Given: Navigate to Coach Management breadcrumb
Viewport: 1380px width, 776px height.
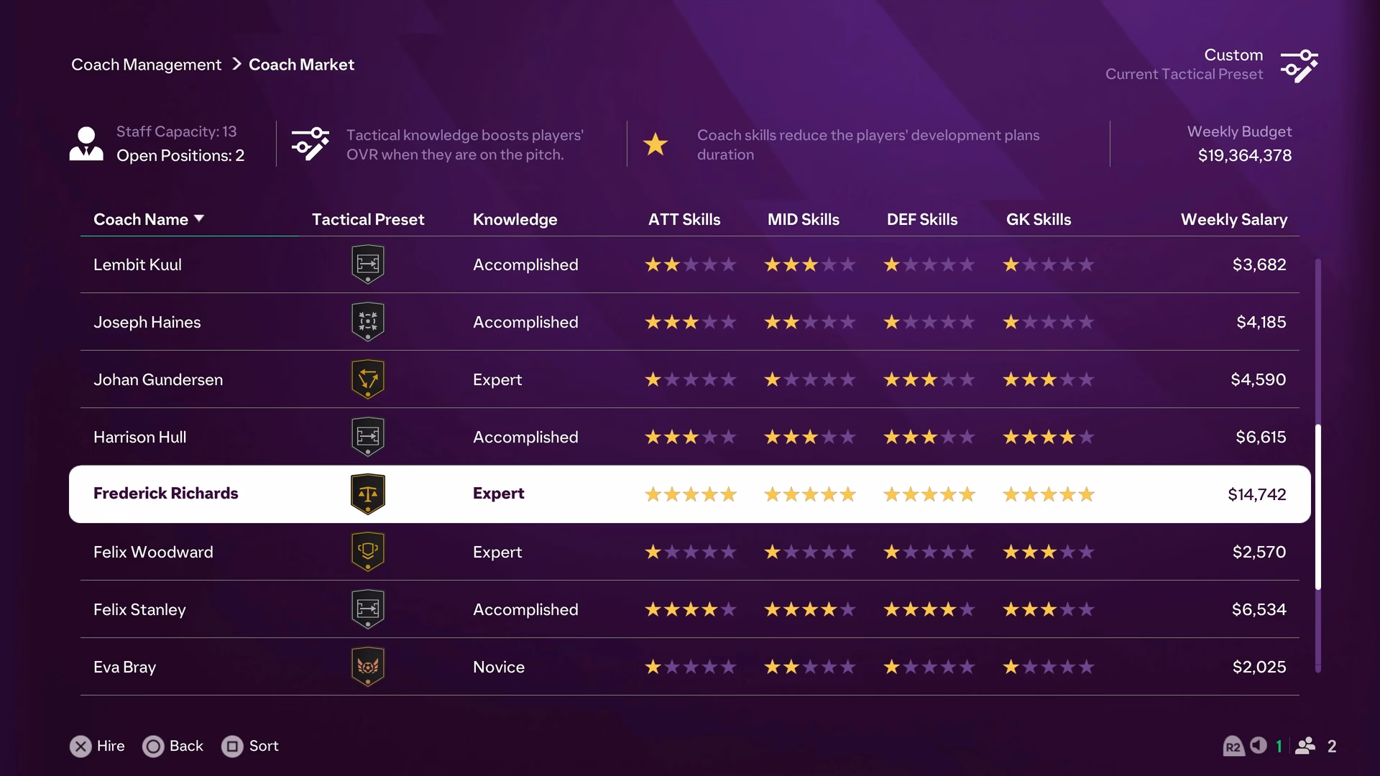Looking at the screenshot, I should [x=146, y=64].
